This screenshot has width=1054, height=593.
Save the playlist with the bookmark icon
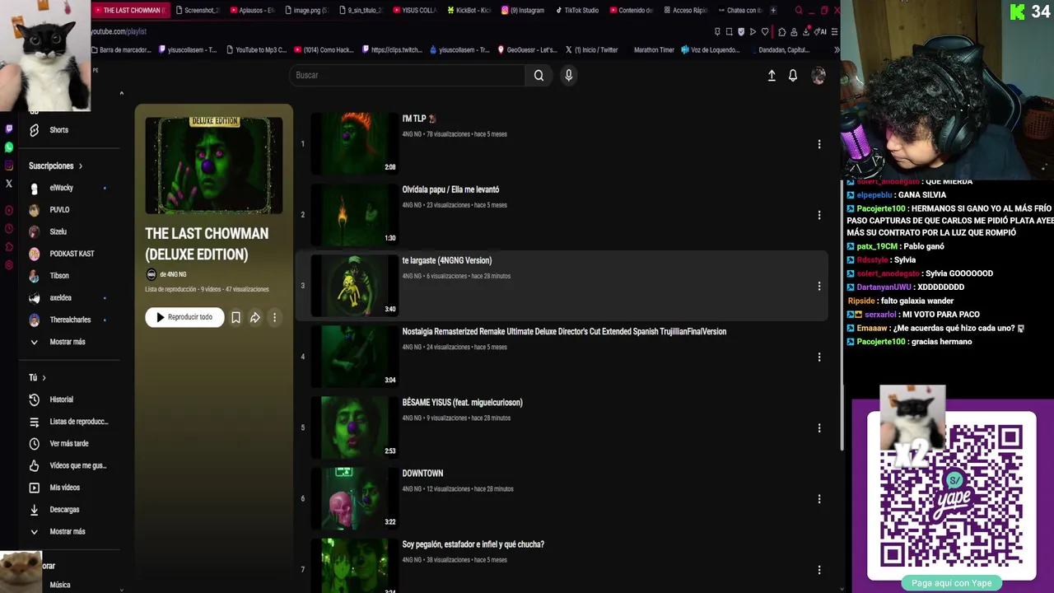(x=236, y=317)
